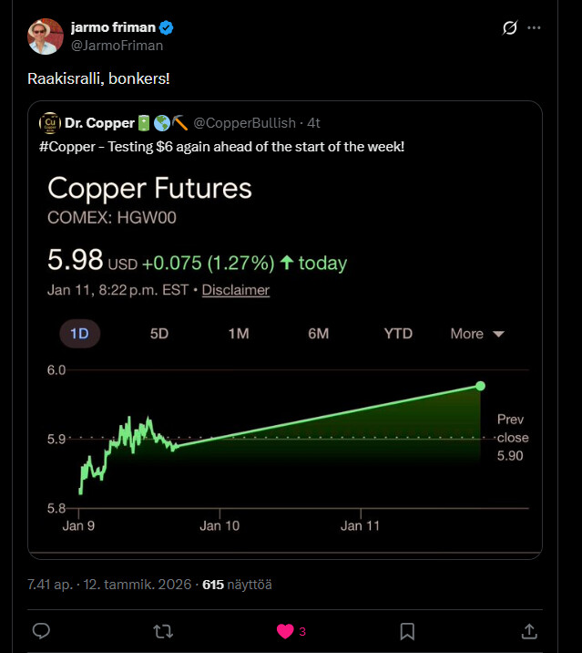This screenshot has height=653, width=582.
Task: Click the reply speech bubble icon
Action: pyautogui.click(x=41, y=631)
